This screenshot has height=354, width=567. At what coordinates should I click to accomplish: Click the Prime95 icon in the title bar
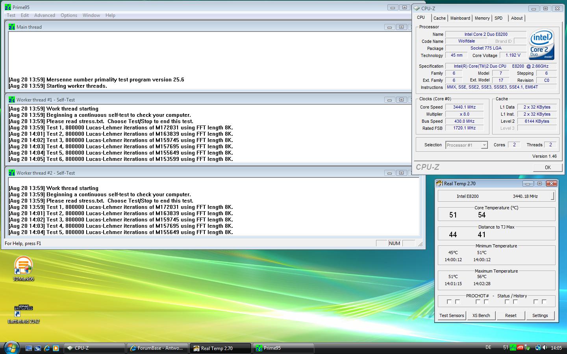pos(7,7)
